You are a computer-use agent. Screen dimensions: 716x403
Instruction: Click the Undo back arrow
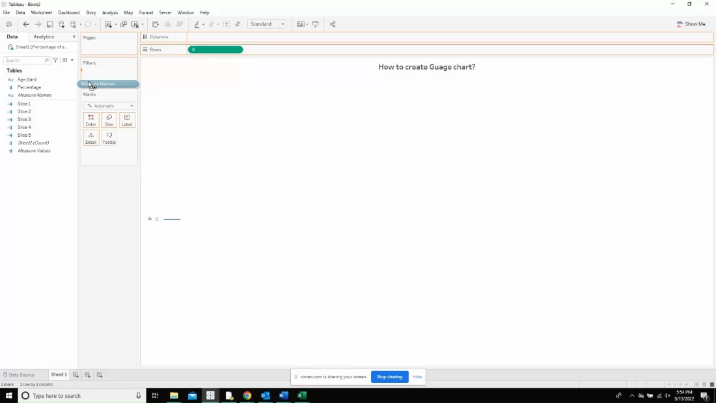click(x=26, y=24)
